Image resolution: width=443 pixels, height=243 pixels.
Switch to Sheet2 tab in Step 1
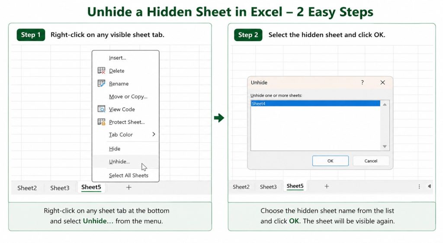27,188
